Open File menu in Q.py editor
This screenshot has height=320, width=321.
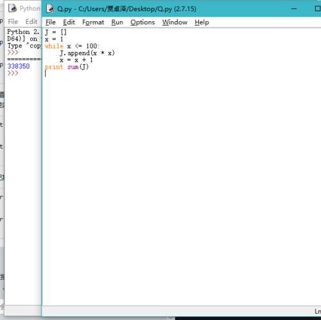coord(51,22)
